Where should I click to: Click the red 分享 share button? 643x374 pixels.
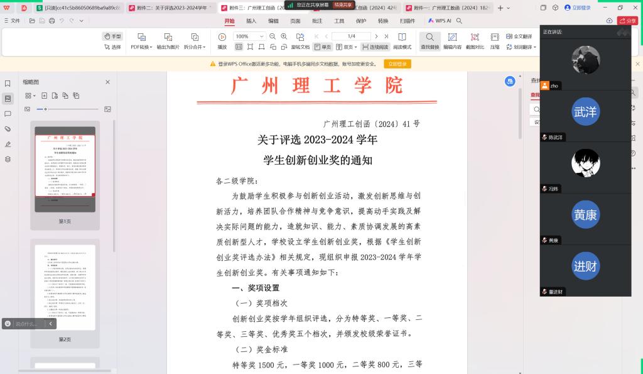coord(628,21)
